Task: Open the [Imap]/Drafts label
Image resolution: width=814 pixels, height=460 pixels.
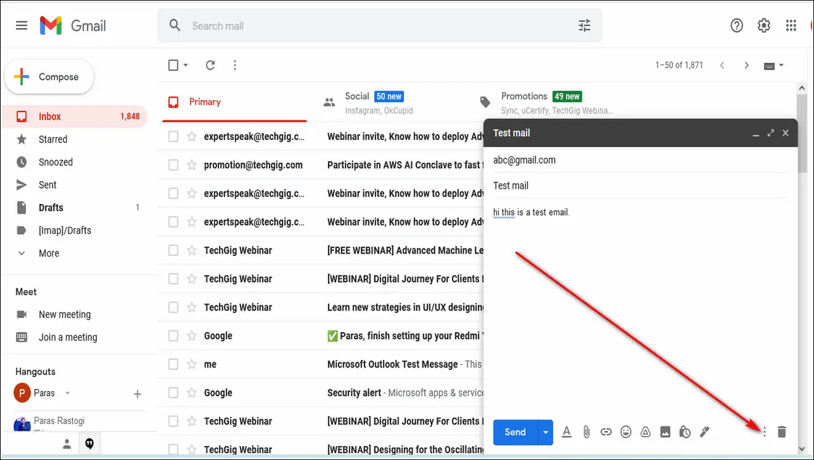Action: tap(75, 231)
